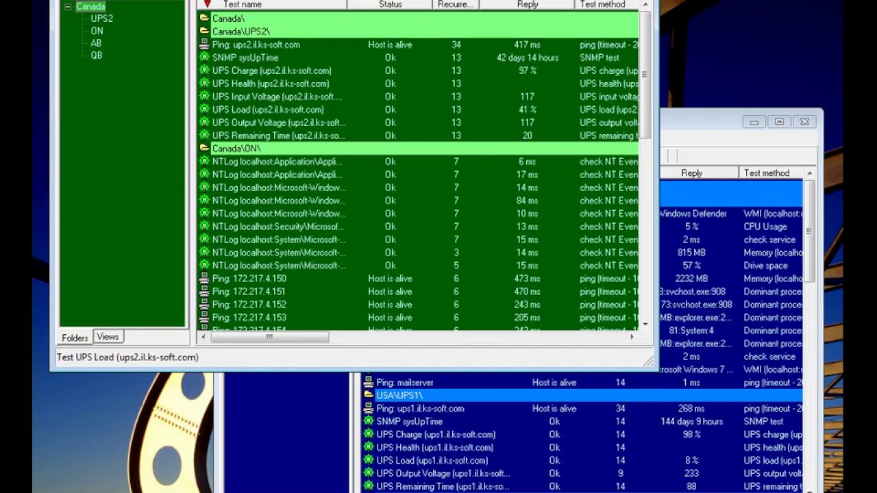This screenshot has height=493, width=877.
Task: Click the icon of the 144 days SNMP sysUpTime row
Action: click(x=369, y=422)
